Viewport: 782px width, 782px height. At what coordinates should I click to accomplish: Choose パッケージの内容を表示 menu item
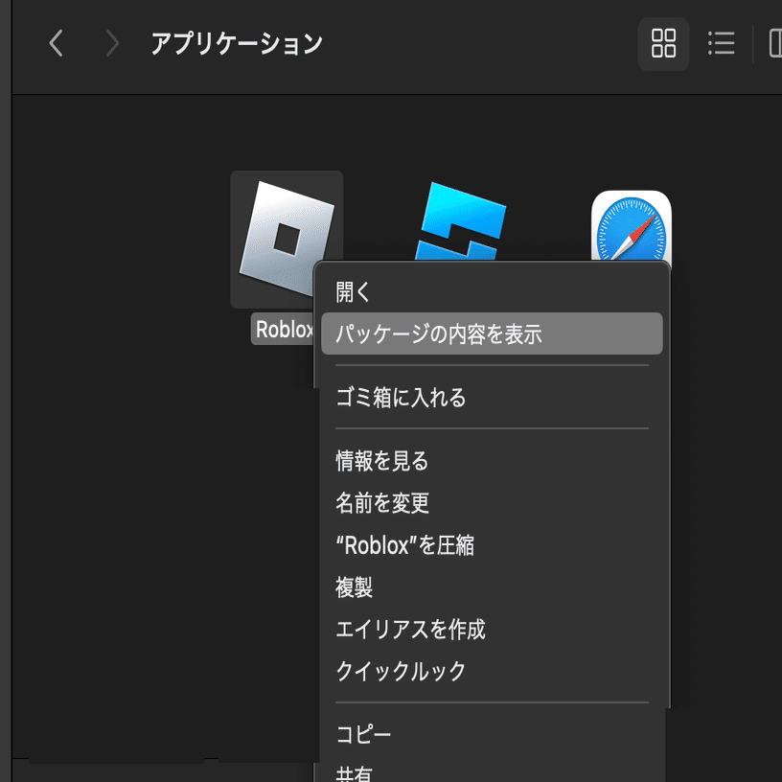coord(492,333)
